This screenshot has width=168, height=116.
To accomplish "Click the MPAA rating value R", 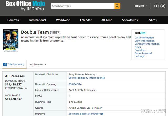I will [x=69, y=96].
